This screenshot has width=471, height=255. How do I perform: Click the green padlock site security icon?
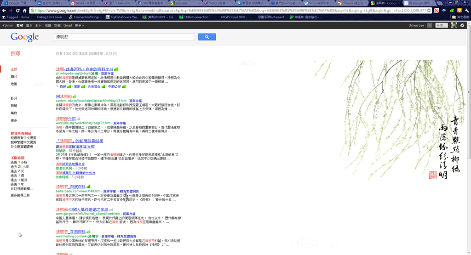[x=32, y=11]
